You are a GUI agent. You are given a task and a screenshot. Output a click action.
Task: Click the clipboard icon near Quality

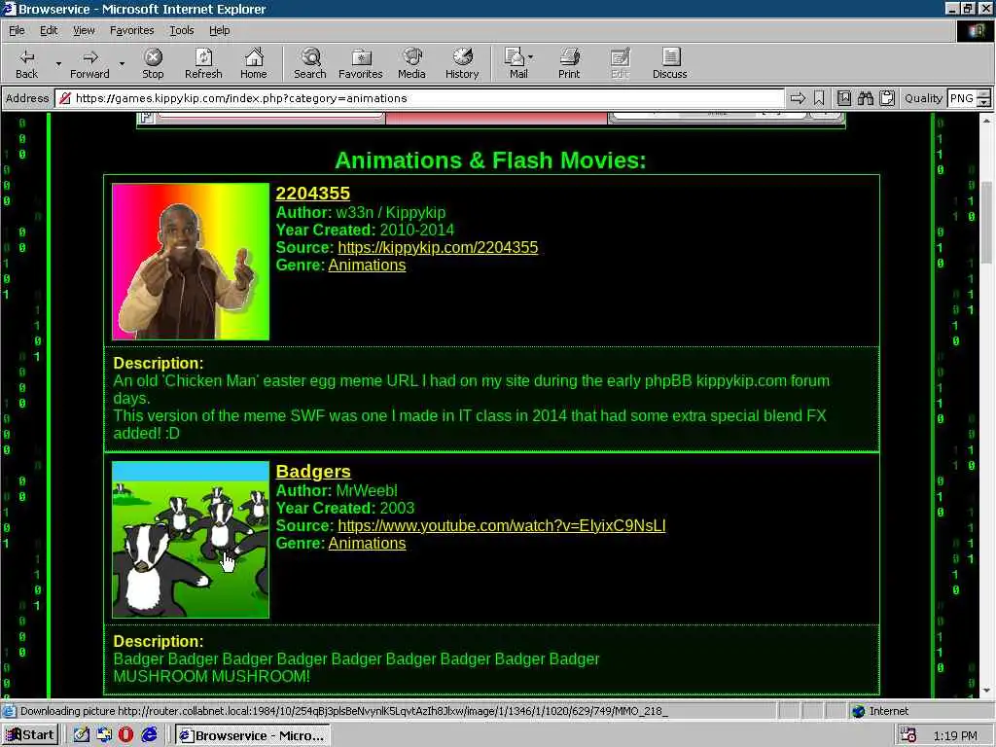tap(887, 98)
